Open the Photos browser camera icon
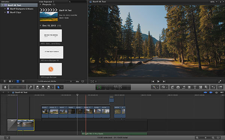225x140 pixels. pyautogui.click(x=178, y=87)
